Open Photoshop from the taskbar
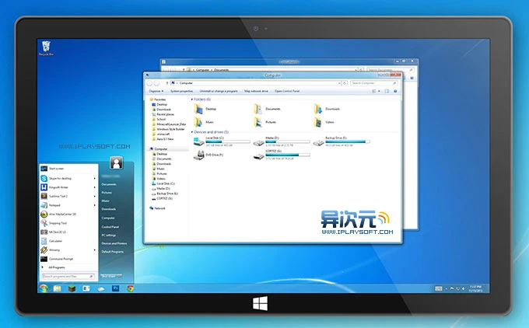This screenshot has height=328, width=529. tap(116, 288)
